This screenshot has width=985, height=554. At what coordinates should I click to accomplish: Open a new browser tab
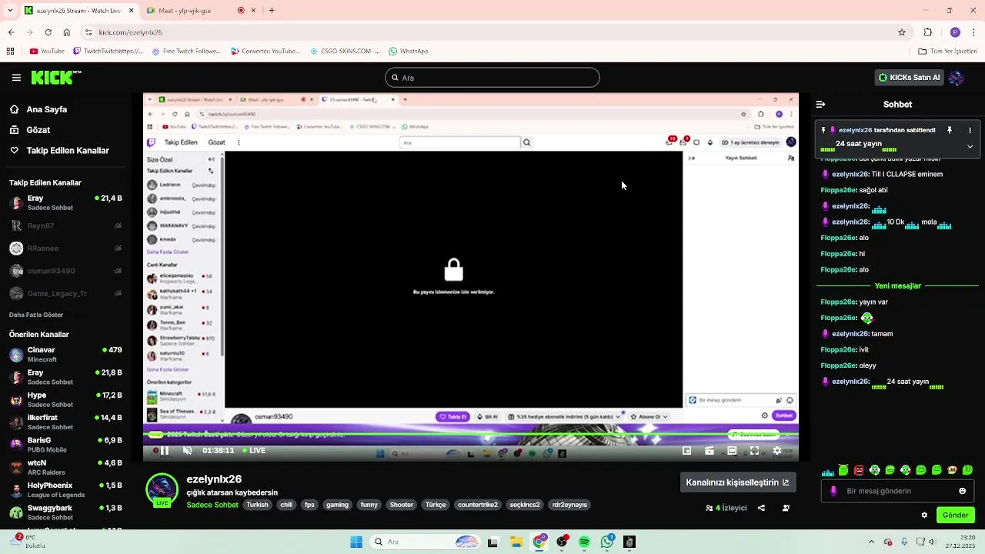click(x=272, y=11)
